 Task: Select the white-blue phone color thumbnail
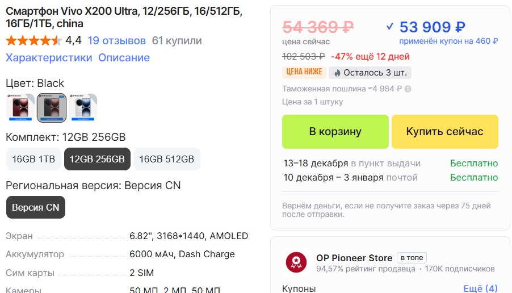click(83, 108)
